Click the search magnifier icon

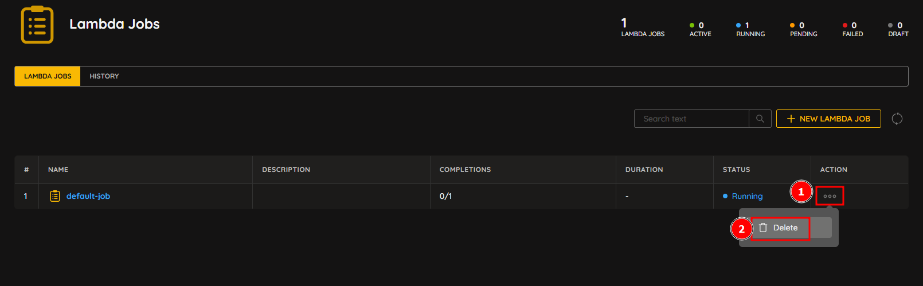(x=760, y=119)
